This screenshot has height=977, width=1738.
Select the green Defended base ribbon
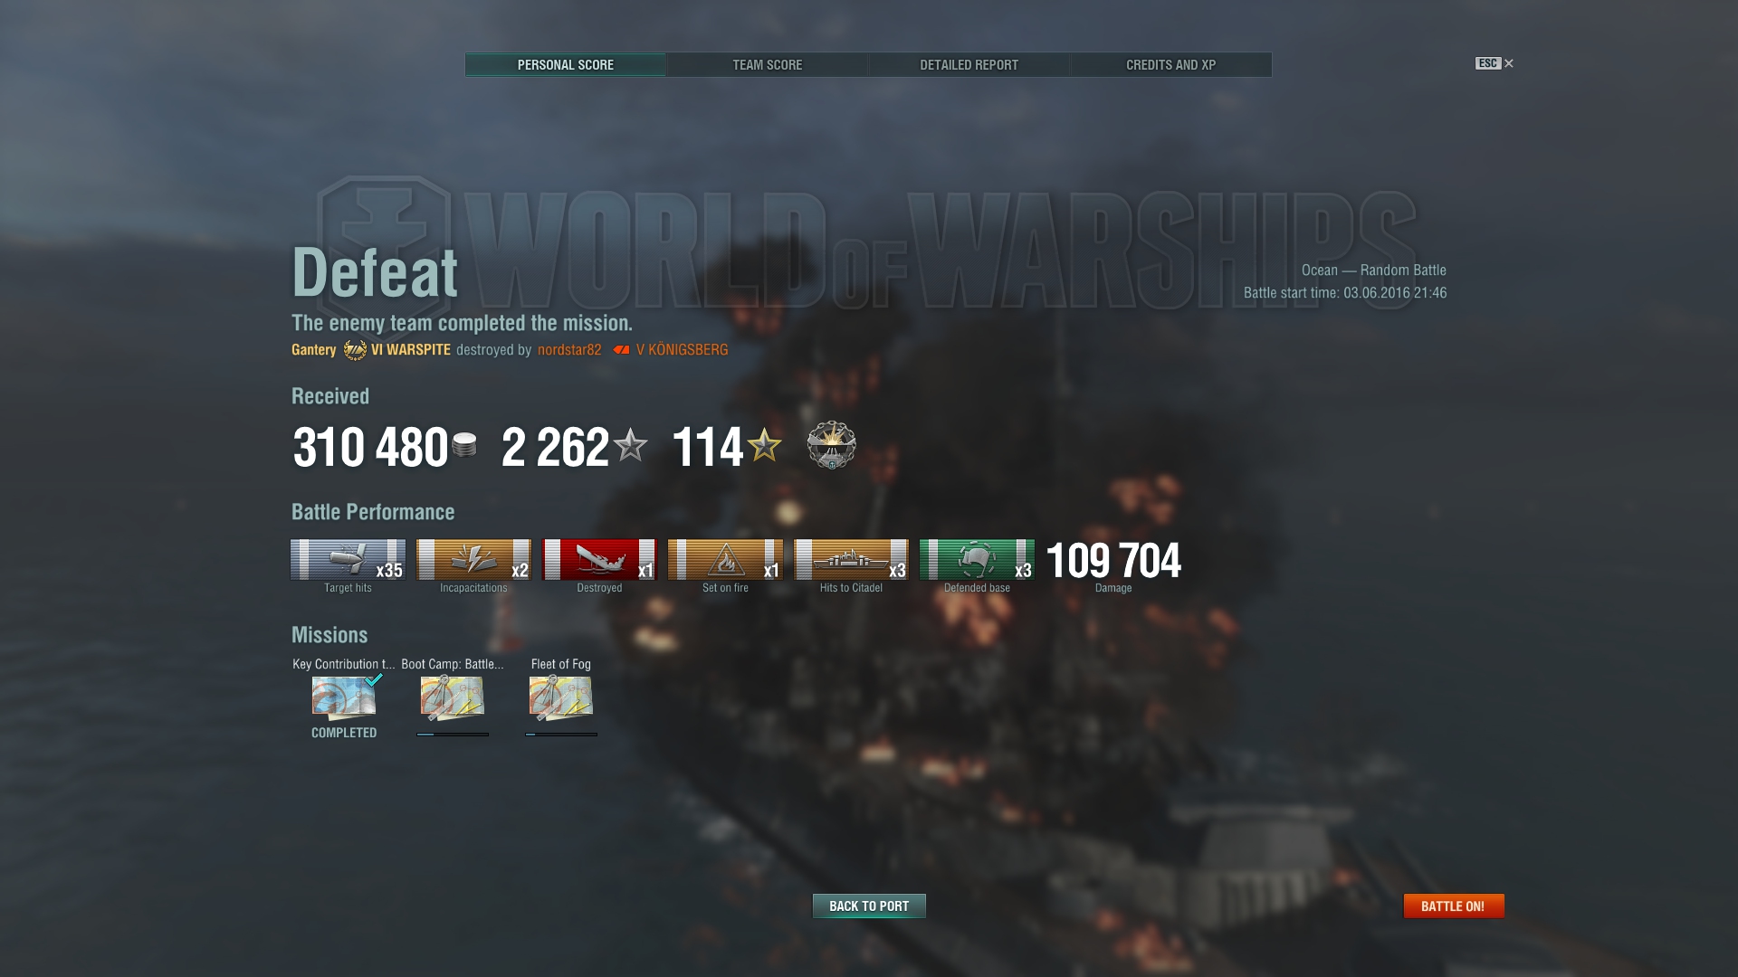click(977, 560)
